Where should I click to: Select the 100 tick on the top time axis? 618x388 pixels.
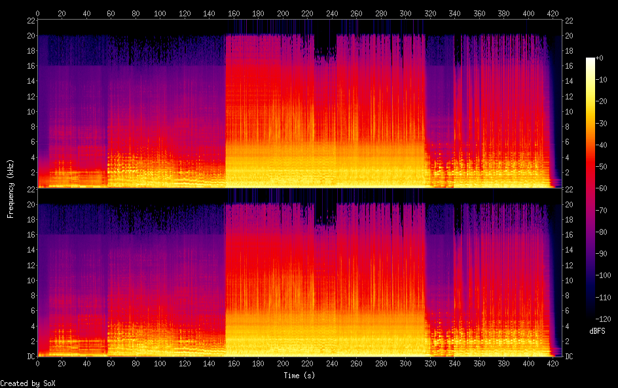160,12
